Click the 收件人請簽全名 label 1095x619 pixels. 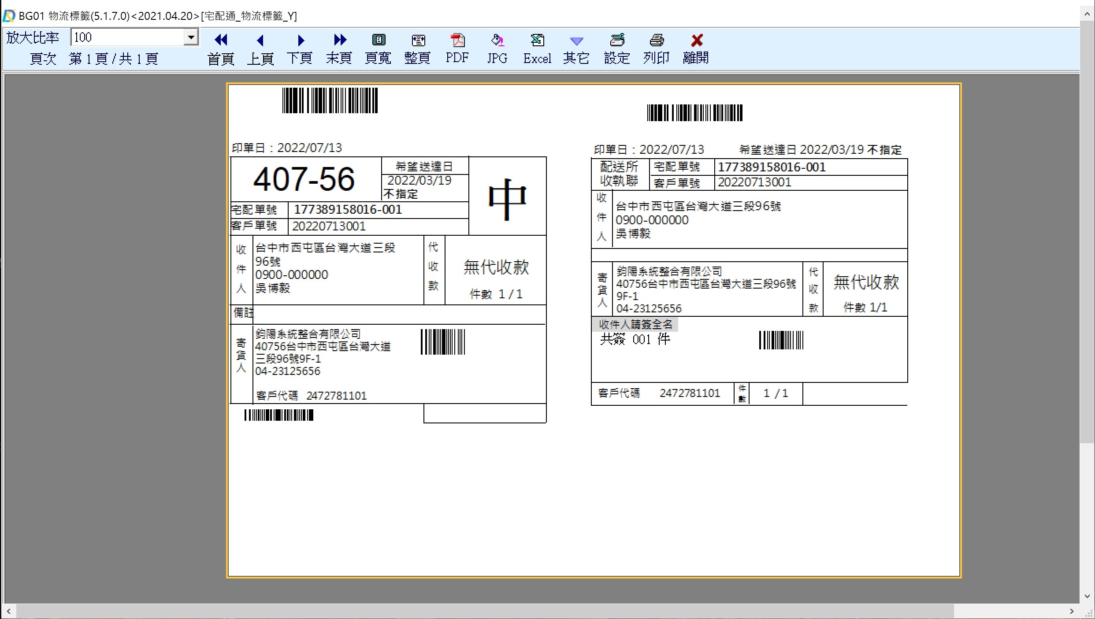click(x=635, y=325)
